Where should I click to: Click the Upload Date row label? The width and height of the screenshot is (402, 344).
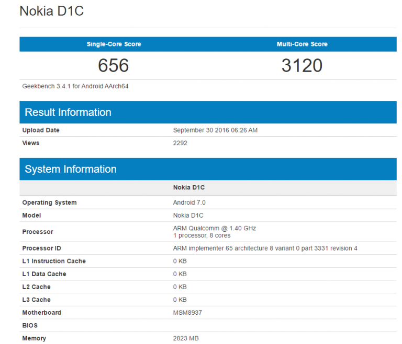[41, 130]
